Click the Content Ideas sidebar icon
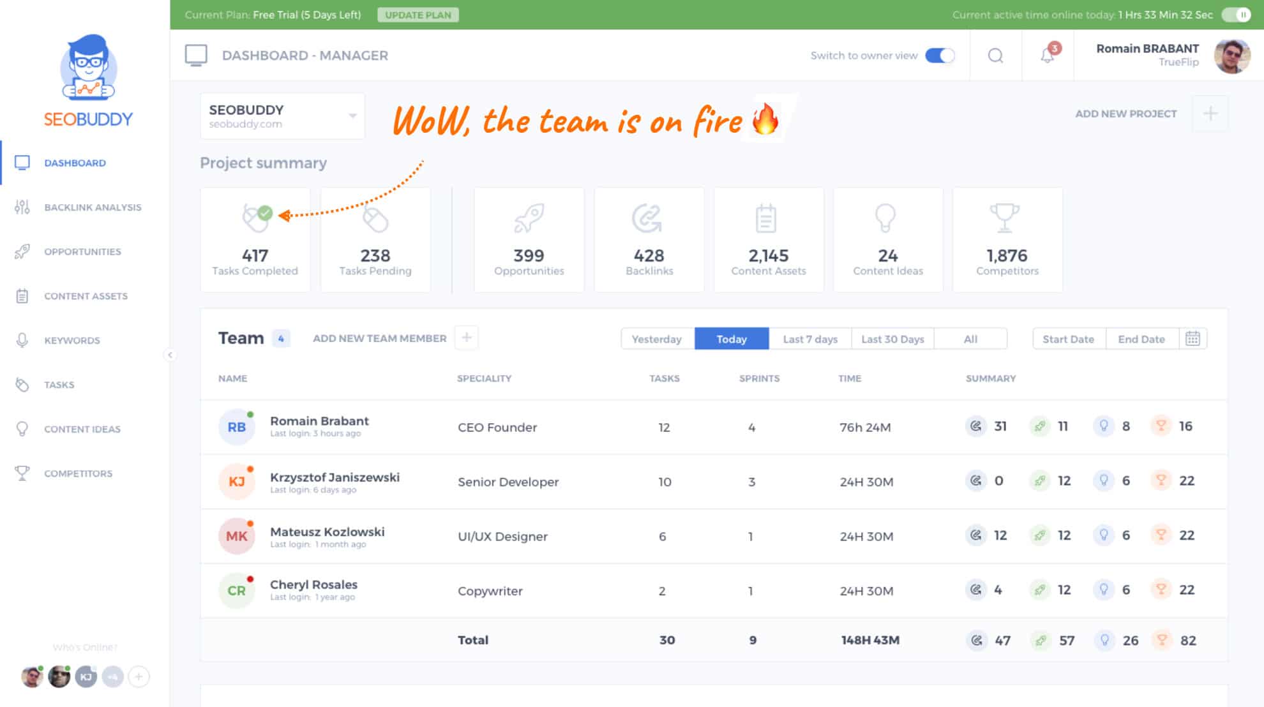This screenshot has width=1264, height=707. click(x=22, y=429)
